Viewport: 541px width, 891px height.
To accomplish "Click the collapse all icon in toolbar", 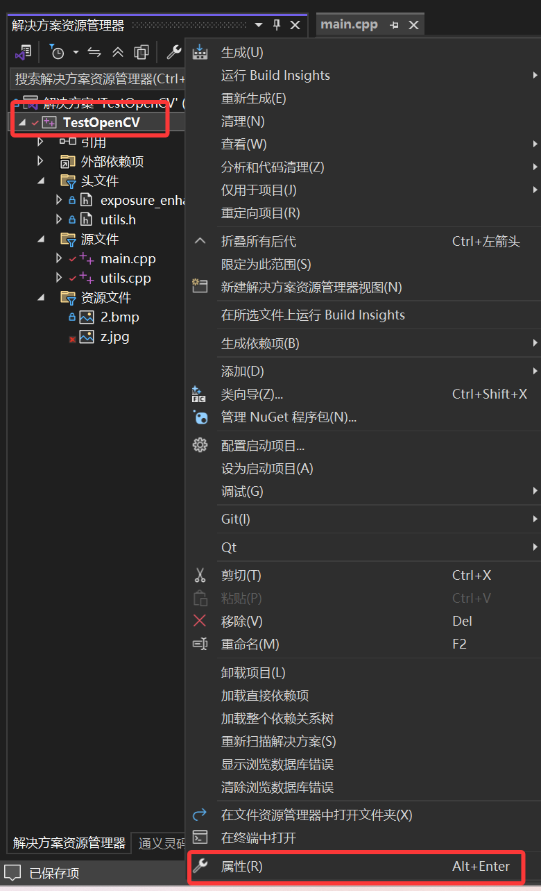I will pos(118,52).
